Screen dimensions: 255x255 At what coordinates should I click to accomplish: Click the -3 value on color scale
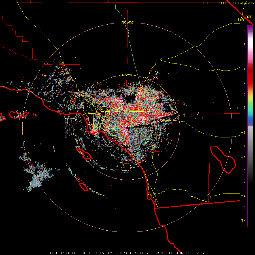click(243, 158)
